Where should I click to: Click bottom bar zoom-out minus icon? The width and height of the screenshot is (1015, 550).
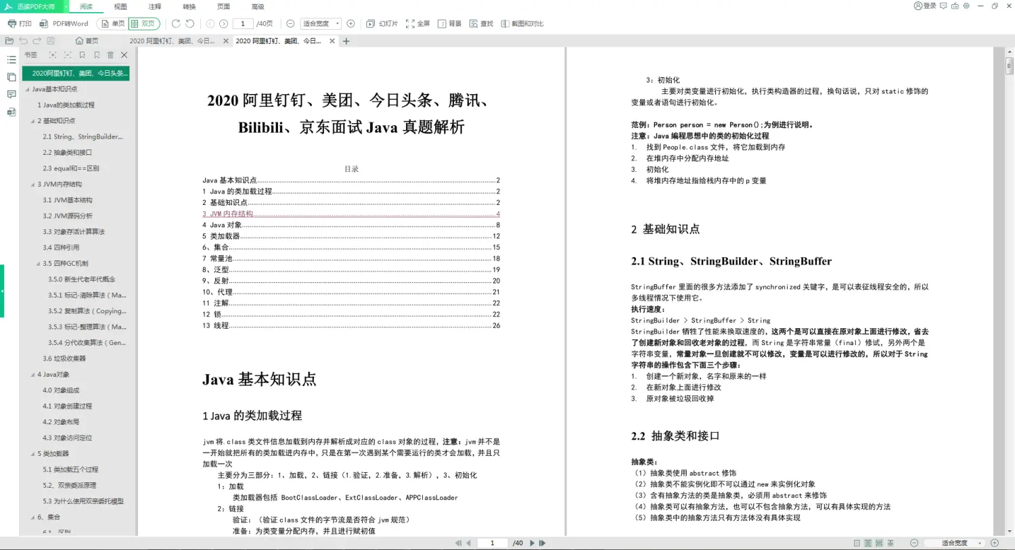click(x=914, y=543)
